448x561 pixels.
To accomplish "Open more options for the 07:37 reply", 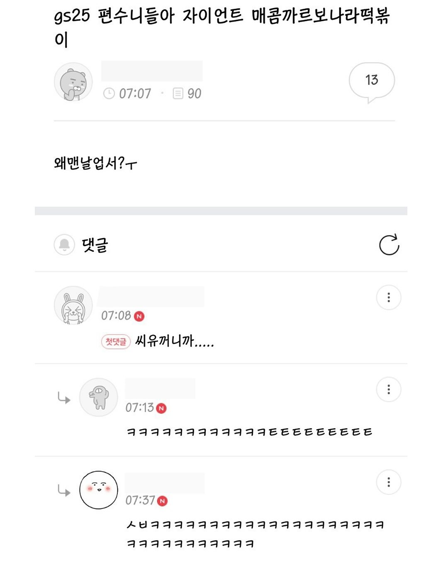I will pos(388,482).
